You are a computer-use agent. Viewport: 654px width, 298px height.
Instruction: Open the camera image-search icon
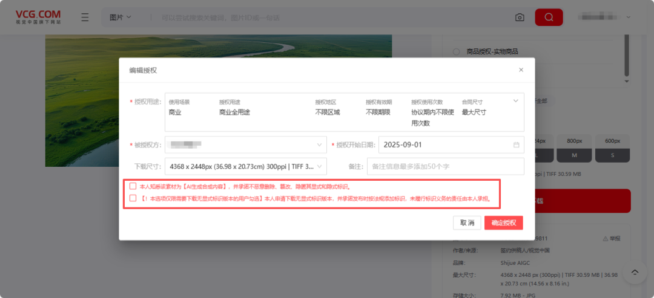(x=520, y=18)
